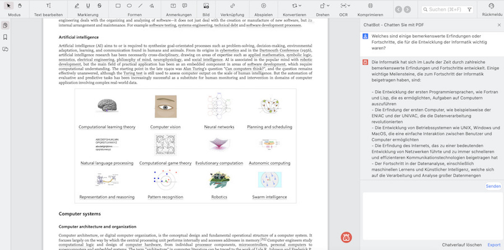Toggle the strikethrough markup tool
The width and height of the screenshot is (504, 250).
point(99,6)
